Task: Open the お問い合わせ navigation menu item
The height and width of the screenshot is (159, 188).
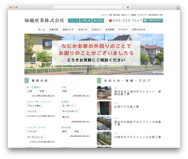Action: coord(139,30)
